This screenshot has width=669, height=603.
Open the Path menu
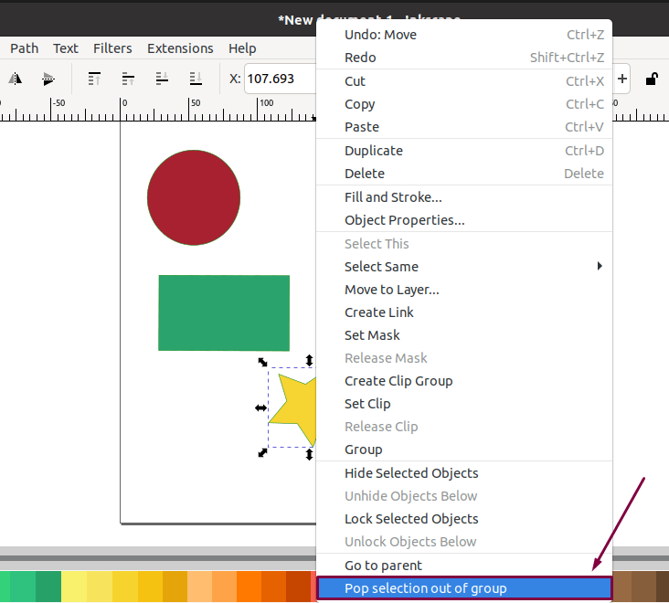tap(25, 48)
